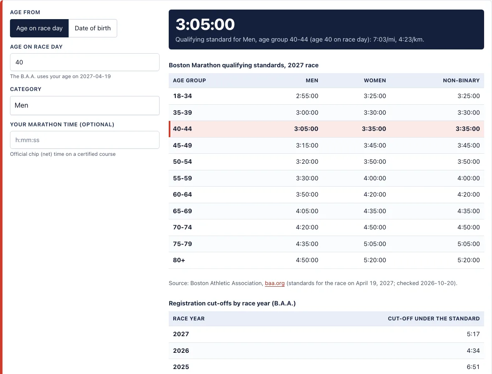Image resolution: width=492 pixels, height=374 pixels.
Task: Click the B.A.A. age date note
Action: (x=60, y=76)
